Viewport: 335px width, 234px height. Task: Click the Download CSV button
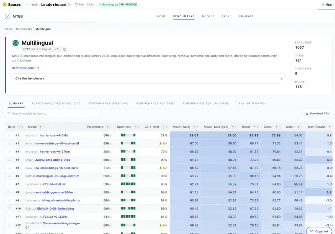pos(317,113)
